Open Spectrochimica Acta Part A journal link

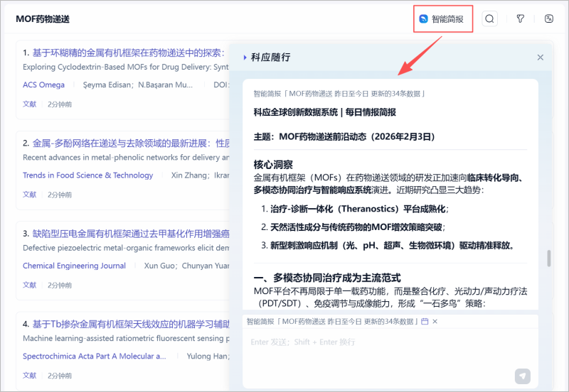click(95, 356)
